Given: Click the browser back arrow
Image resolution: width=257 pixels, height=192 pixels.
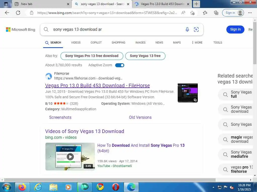Looking at the screenshot, I should [x=7, y=13].
